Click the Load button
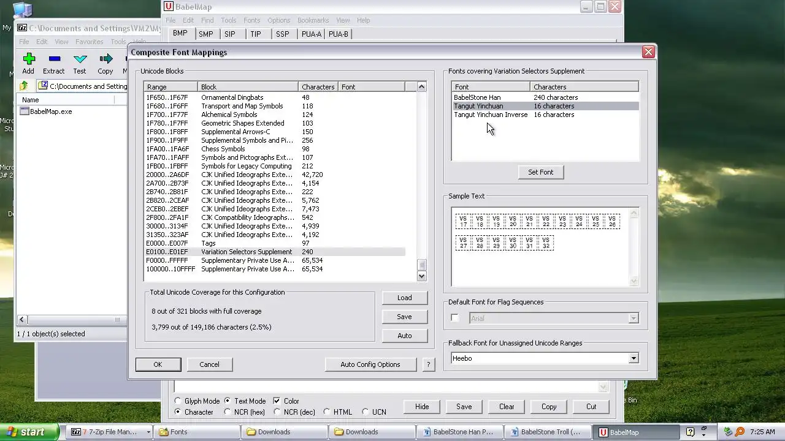 coord(404,298)
